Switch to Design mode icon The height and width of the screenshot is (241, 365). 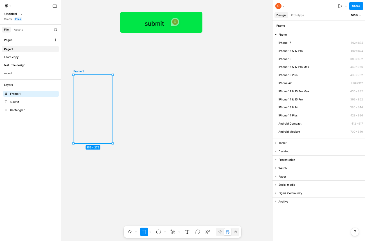tap(228, 232)
